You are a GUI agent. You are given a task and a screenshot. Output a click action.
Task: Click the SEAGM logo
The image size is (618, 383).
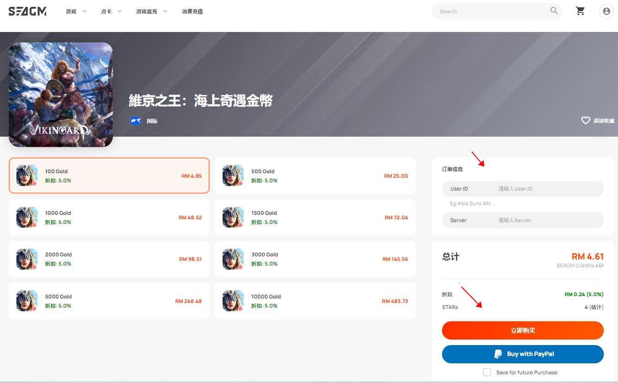click(27, 11)
